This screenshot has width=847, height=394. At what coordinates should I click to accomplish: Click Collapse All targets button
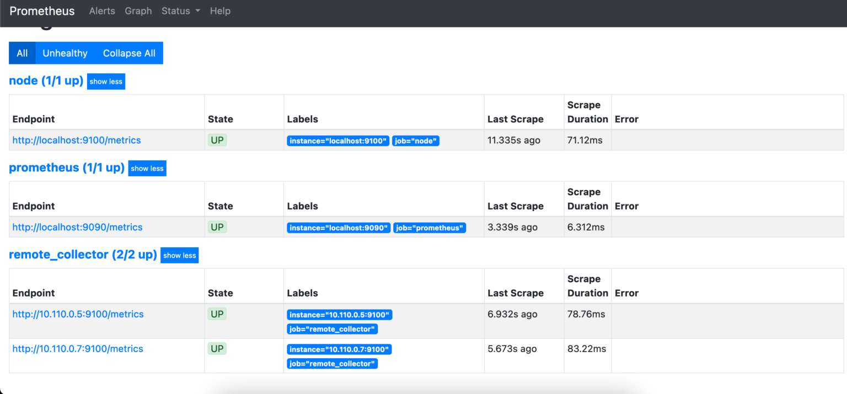(x=129, y=53)
